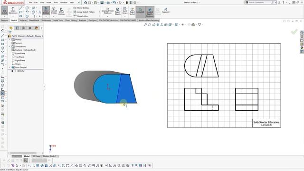Click the Save icon in top toolbar
The height and width of the screenshot is (171, 304).
pyautogui.click(x=102, y=2)
